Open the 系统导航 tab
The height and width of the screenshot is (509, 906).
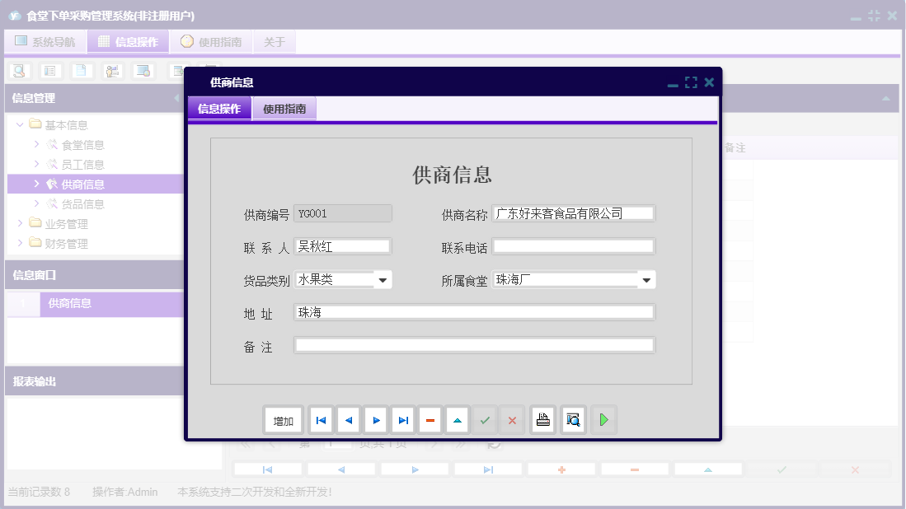coord(45,40)
